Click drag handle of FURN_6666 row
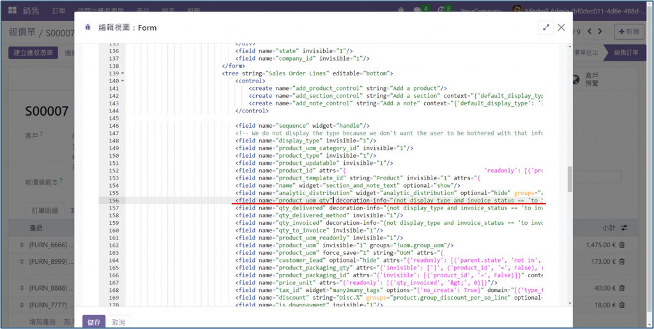The image size is (654, 329). (22, 245)
